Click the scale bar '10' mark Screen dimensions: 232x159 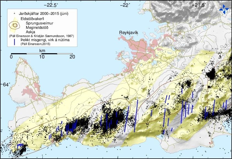click(x=42, y=57)
